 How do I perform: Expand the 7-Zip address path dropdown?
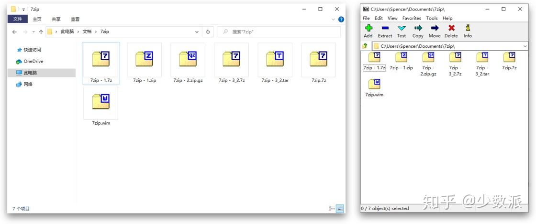pos(525,46)
